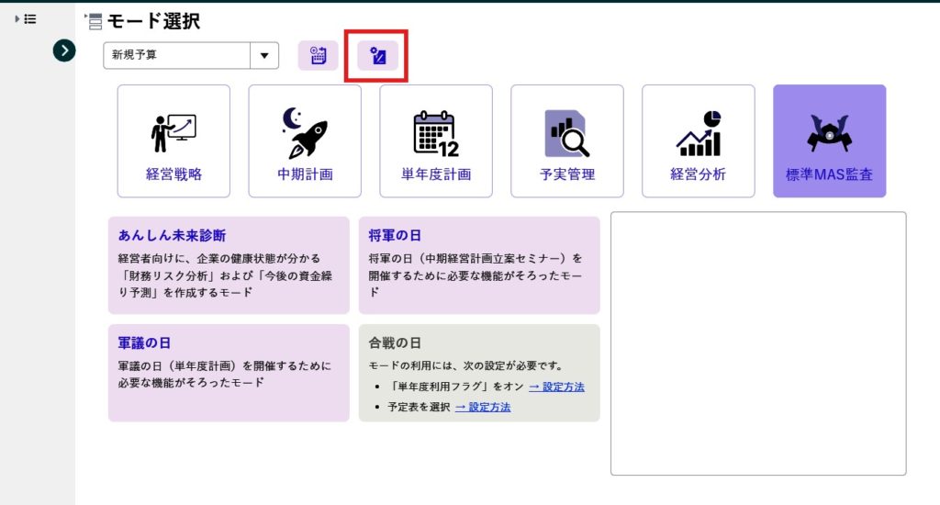Click the empty preview panel on the right
Viewport: 940px width, 505px height.
tap(758, 343)
